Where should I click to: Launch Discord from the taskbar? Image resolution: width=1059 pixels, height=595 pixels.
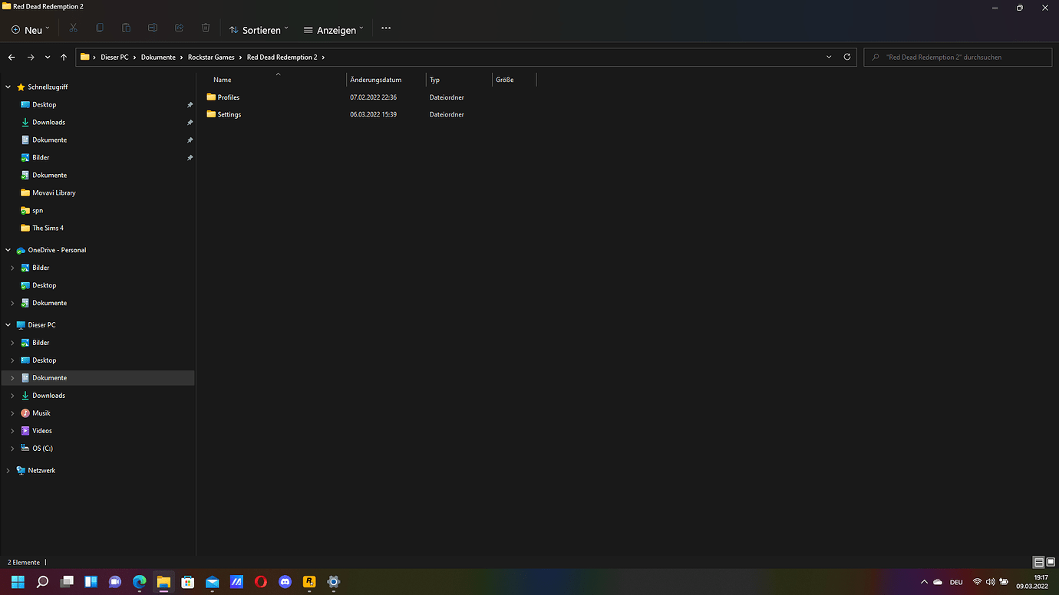coord(285,582)
